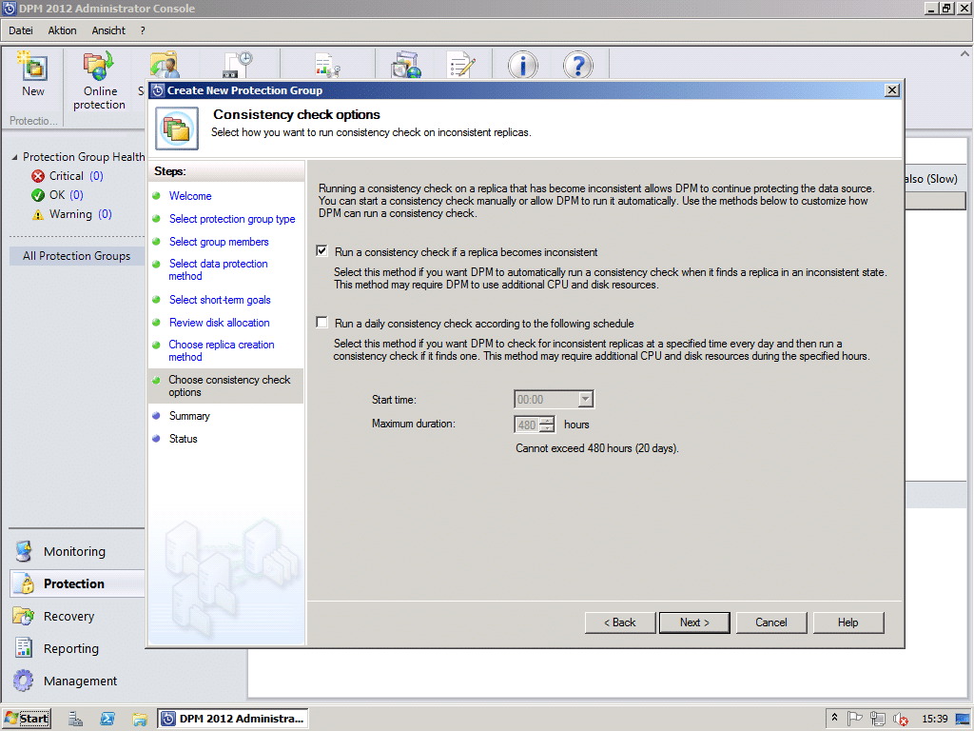Click the Start button
The height and width of the screenshot is (731, 974).
coord(27,719)
